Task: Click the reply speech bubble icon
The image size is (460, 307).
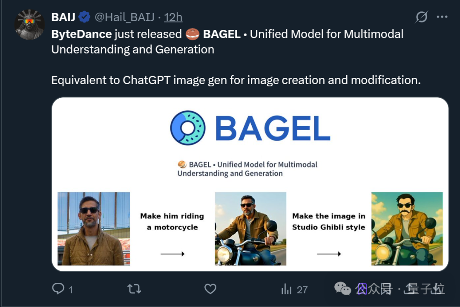Action: [58, 289]
